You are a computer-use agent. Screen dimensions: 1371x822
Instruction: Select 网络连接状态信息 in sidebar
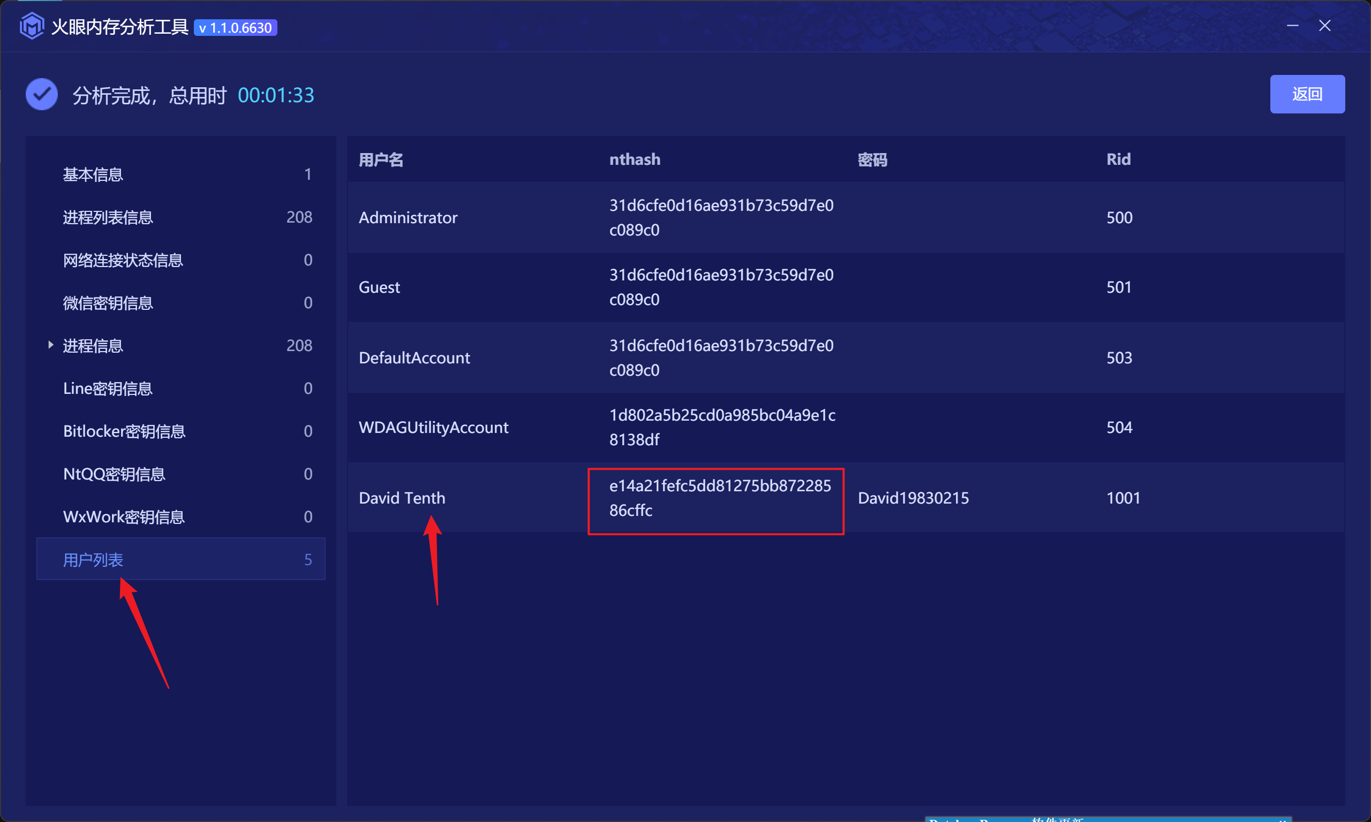click(x=123, y=260)
